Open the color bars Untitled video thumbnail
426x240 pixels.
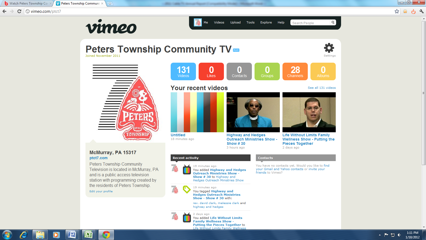coord(197,112)
